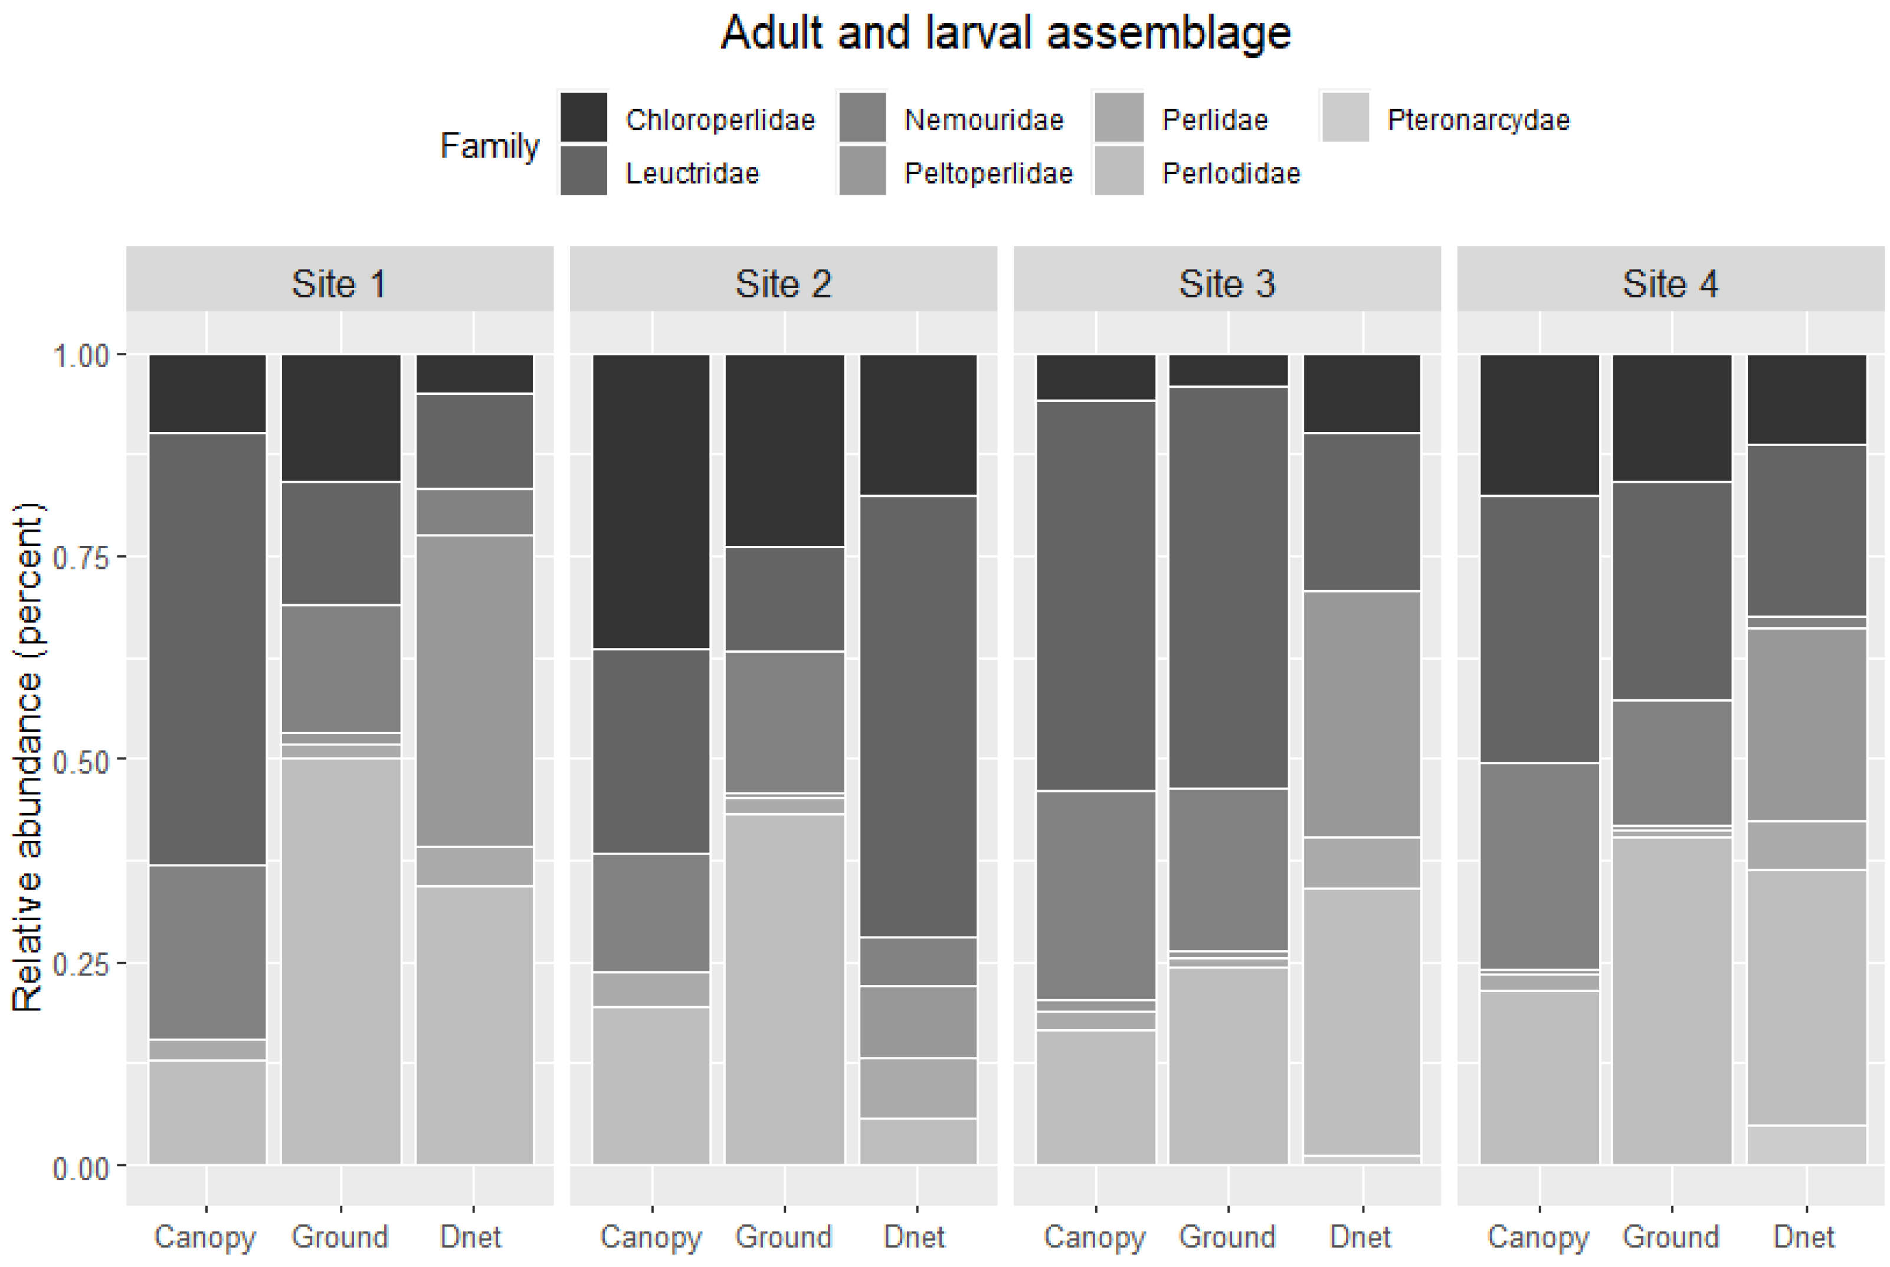Click the Pteronarcydae legend color swatch

coord(1345,117)
